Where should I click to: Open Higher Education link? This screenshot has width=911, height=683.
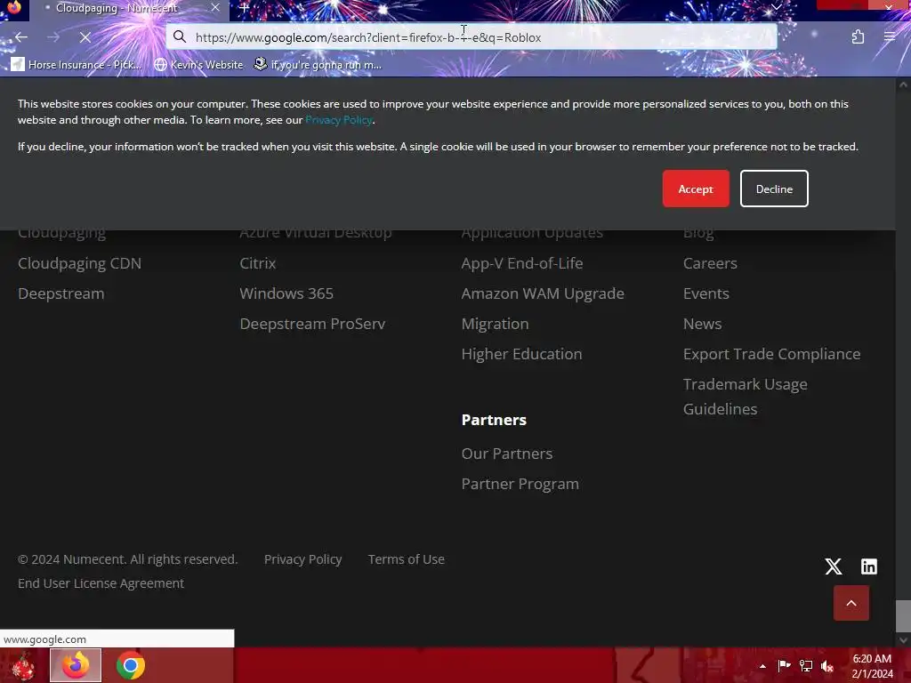coord(521,354)
